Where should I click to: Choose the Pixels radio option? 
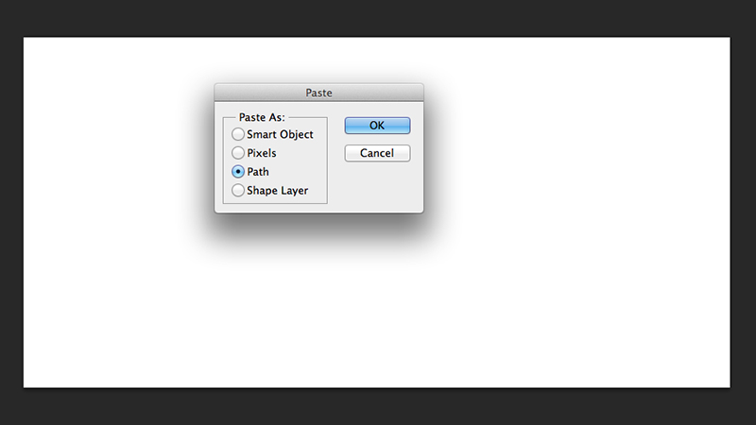238,153
